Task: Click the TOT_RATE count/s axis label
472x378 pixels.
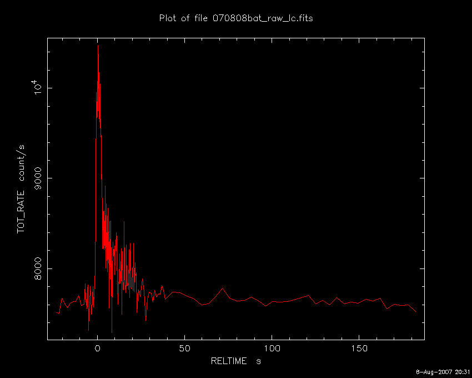Action: (x=21, y=189)
